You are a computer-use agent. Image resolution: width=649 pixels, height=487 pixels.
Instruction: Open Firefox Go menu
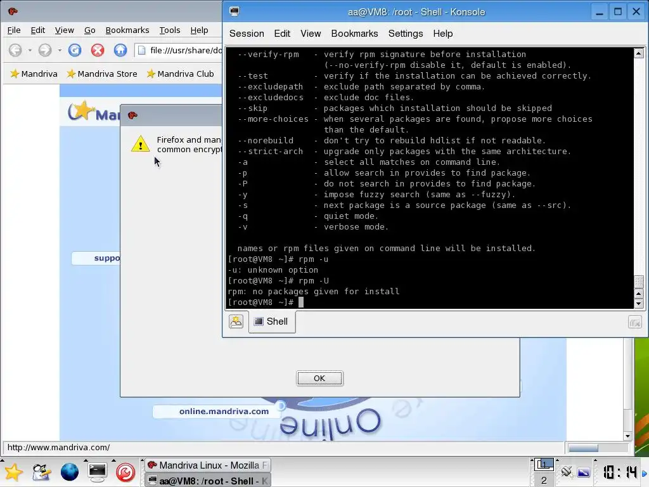[90, 30]
